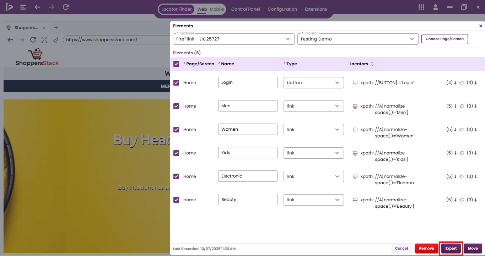The height and width of the screenshot is (256, 485).
Task: Open Type dropdown for Kids
Action: (x=314, y=153)
